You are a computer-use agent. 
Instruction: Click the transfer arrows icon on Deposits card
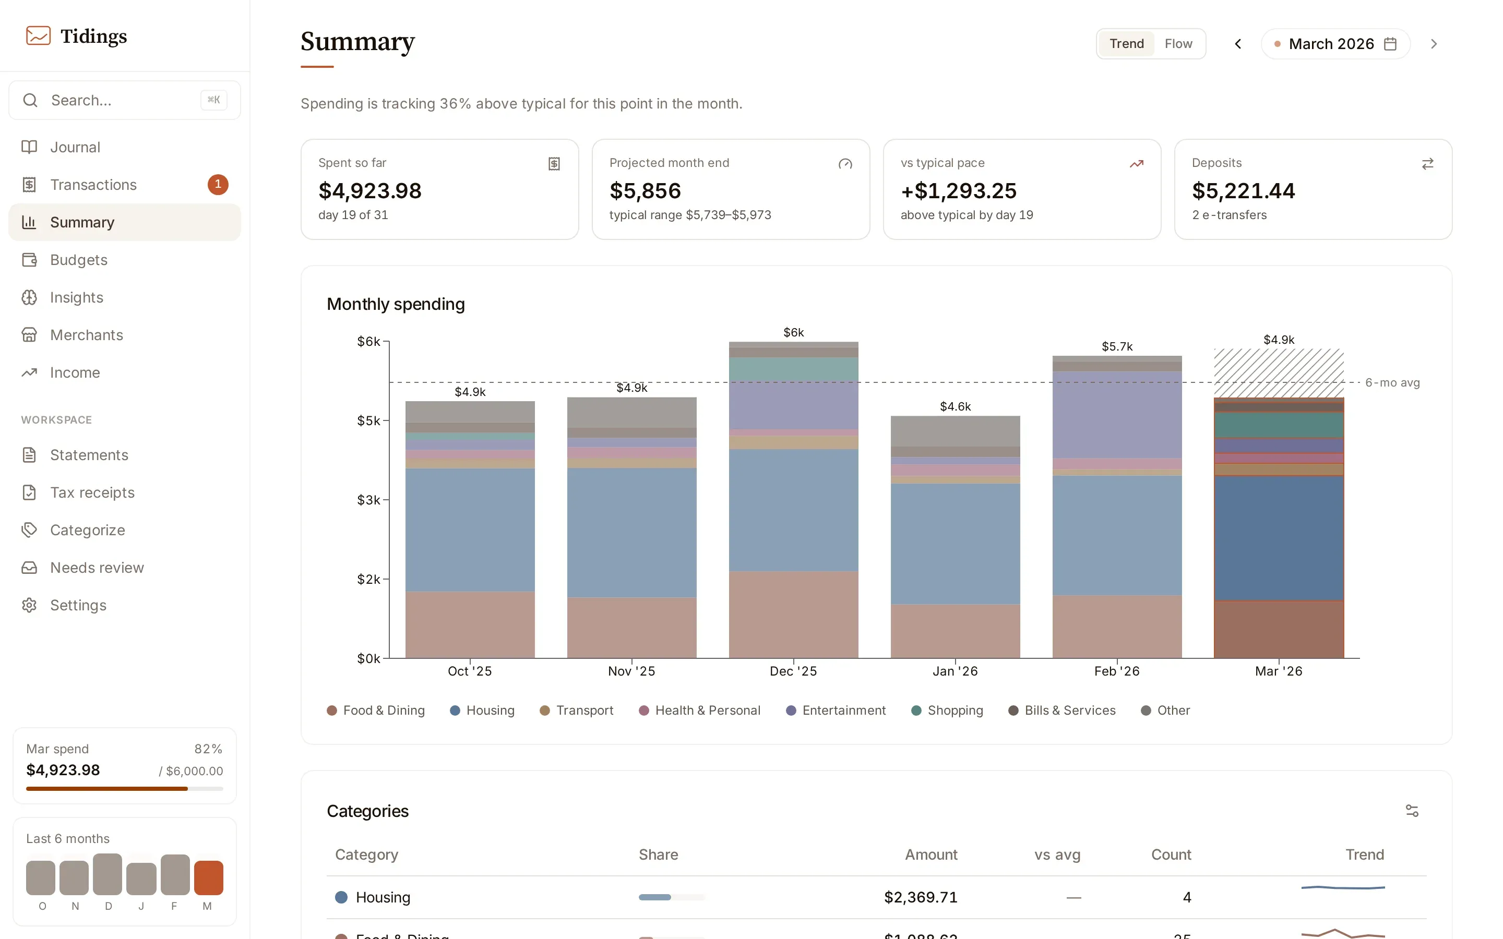[x=1427, y=164]
